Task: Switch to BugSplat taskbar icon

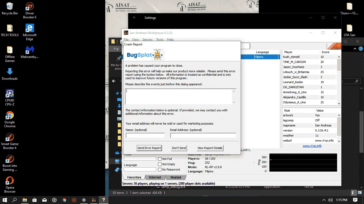Action: point(104,200)
